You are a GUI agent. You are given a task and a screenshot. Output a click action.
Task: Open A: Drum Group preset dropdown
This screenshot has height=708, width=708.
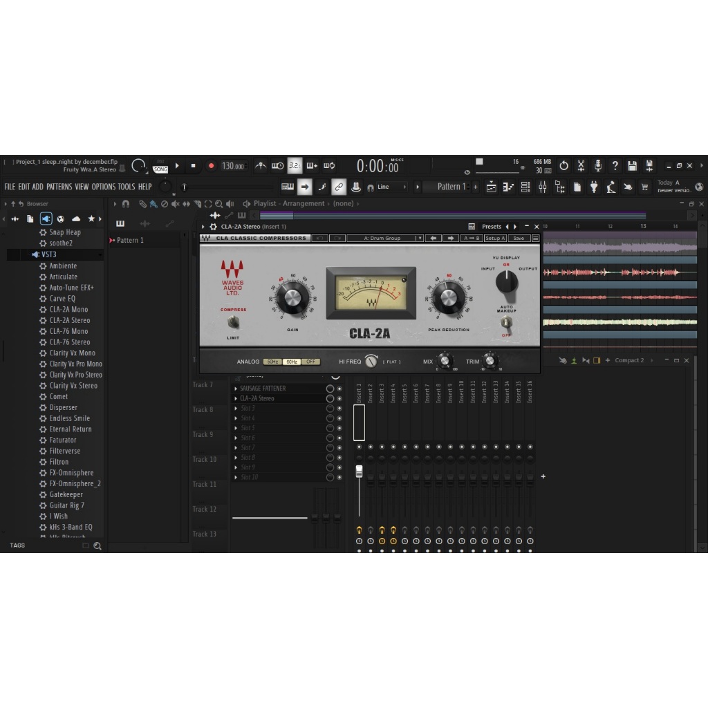385,238
